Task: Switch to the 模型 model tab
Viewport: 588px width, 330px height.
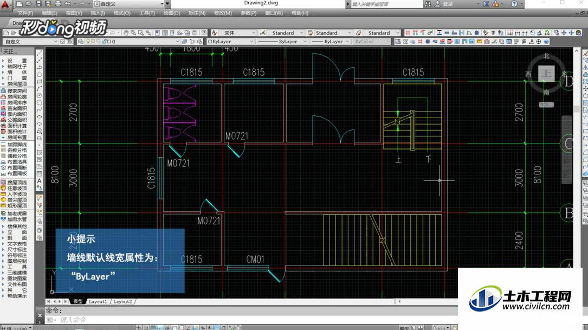Action: coord(78,301)
